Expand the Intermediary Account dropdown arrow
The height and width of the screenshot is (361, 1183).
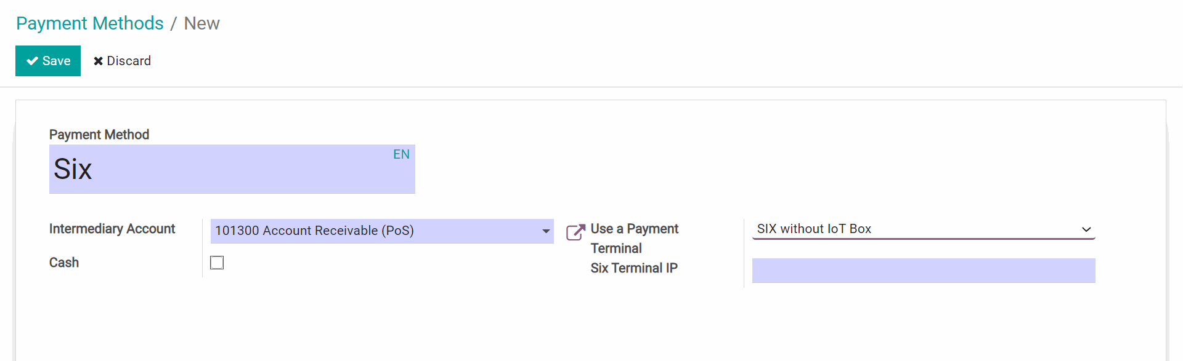[545, 231]
